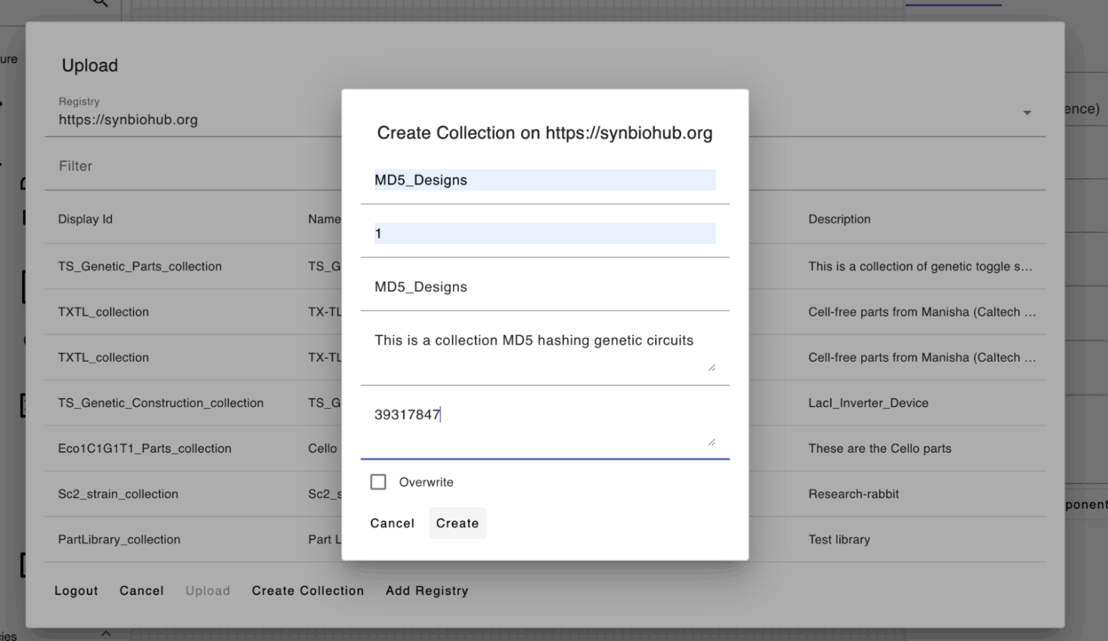Cancel the Create Collection dialog
Viewport: 1108px width, 641px height.
[x=392, y=523]
